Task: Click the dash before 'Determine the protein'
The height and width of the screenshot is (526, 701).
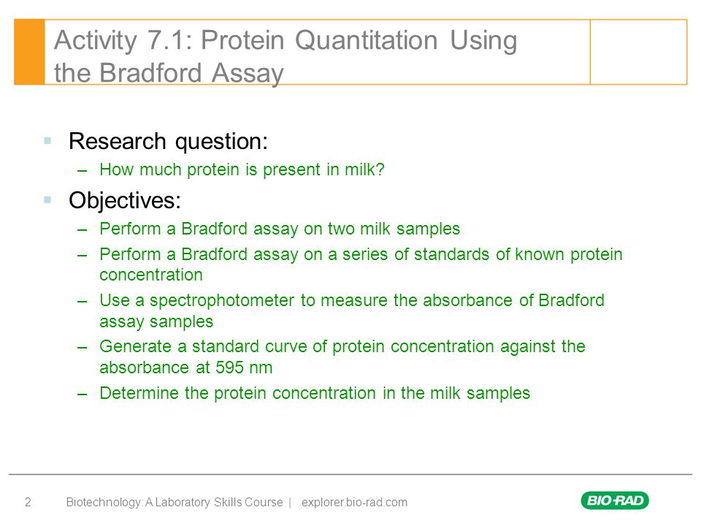Action: click(82, 394)
